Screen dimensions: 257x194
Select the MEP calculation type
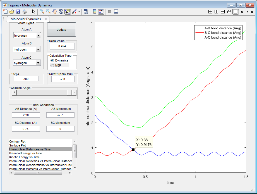[x=52, y=65]
